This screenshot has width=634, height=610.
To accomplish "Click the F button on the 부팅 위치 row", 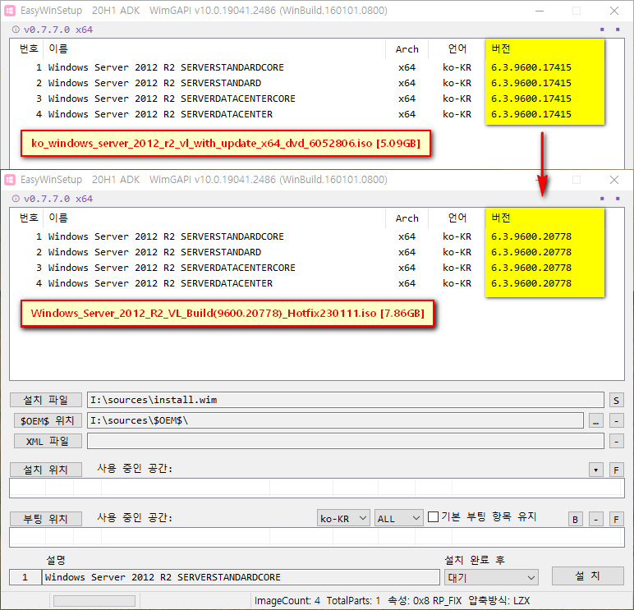I will [616, 519].
